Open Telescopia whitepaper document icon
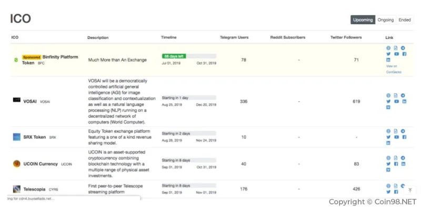 pyautogui.click(x=396, y=186)
